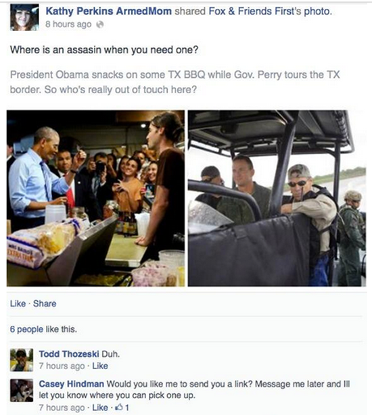Open Fox & Friends First's photo link

tap(270, 11)
